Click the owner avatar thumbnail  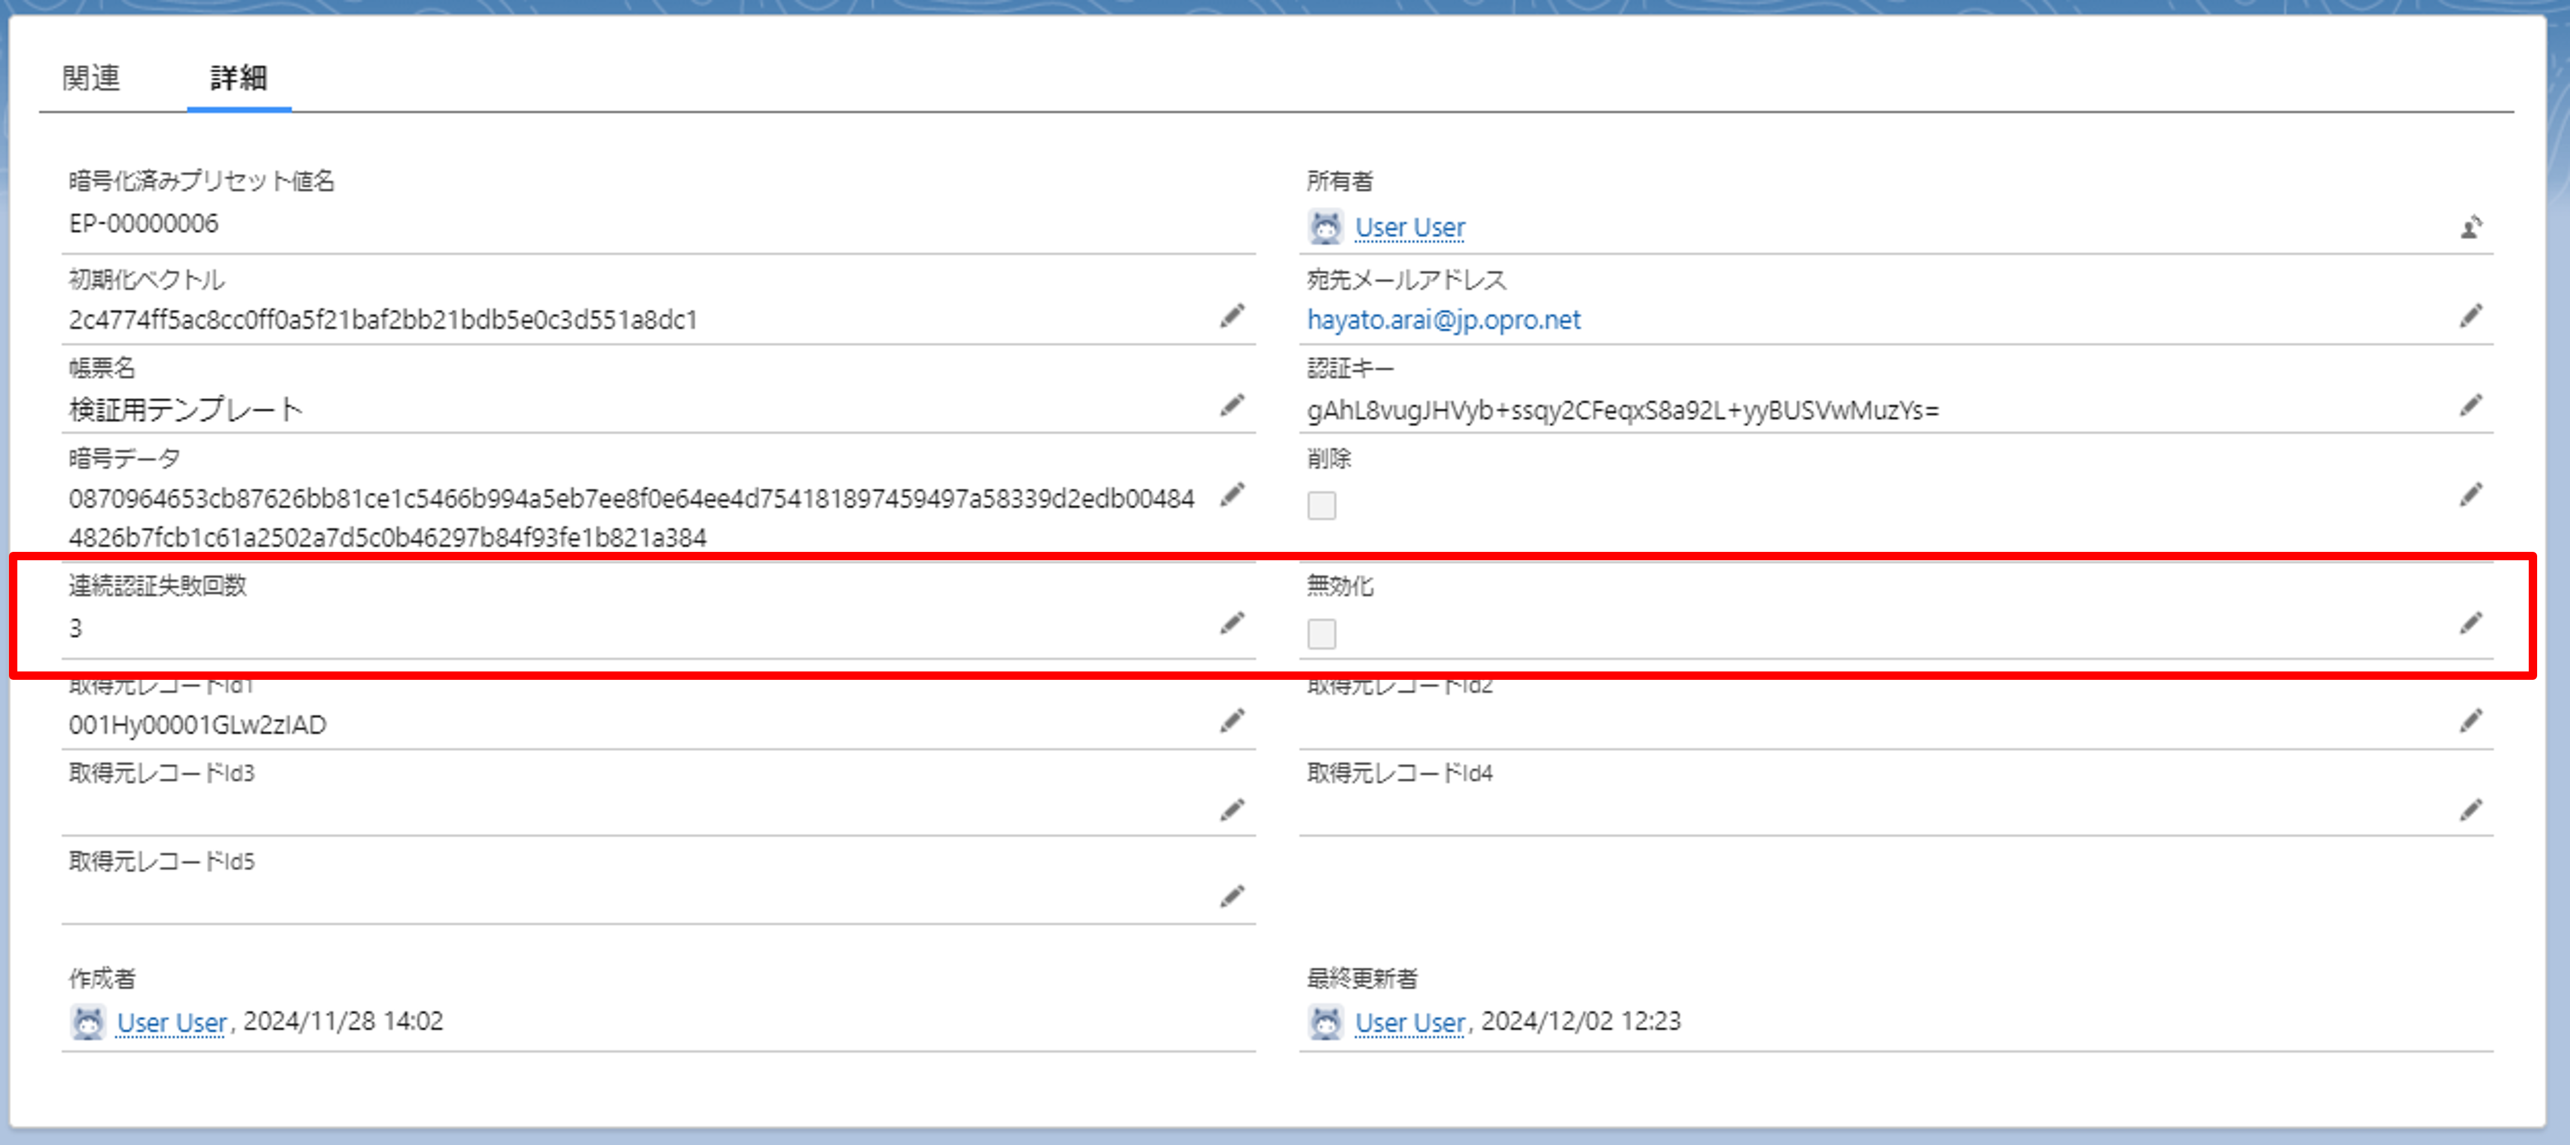1325,228
